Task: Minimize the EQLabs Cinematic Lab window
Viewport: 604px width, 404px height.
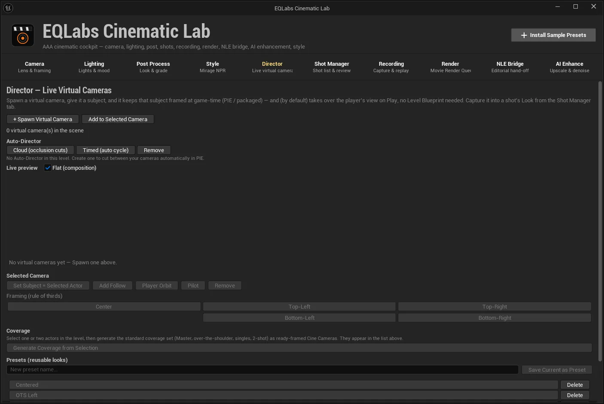Action: coord(558,6)
